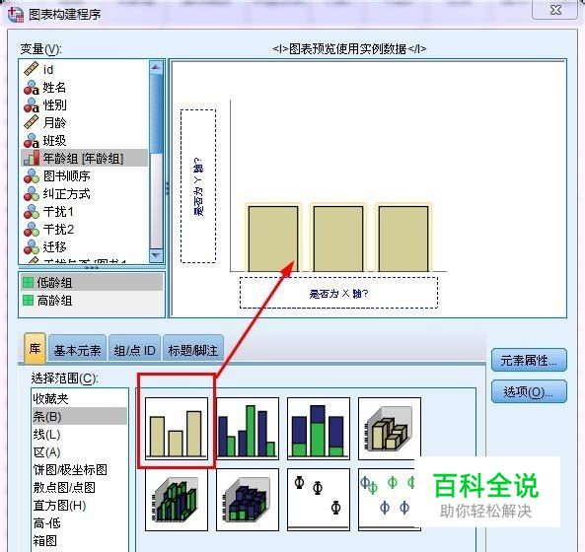Click the variable list scroll down arrow

[156, 255]
